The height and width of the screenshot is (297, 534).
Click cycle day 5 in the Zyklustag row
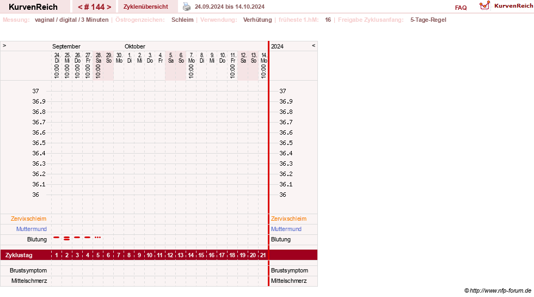coord(98,255)
